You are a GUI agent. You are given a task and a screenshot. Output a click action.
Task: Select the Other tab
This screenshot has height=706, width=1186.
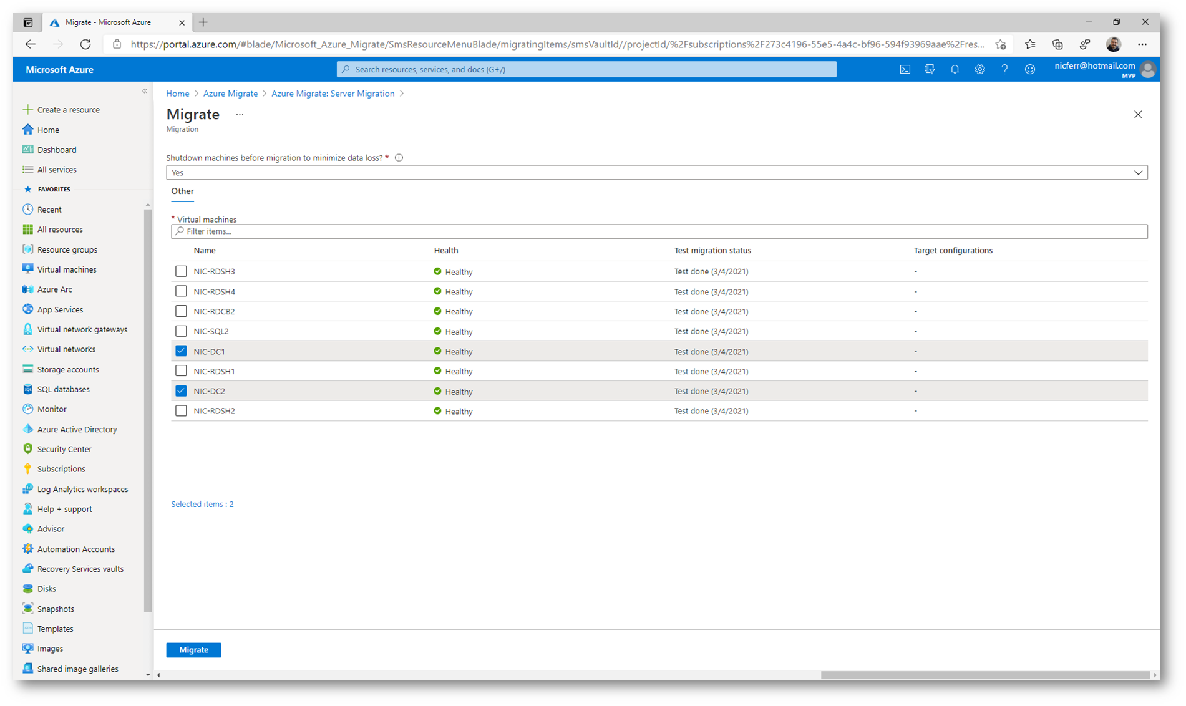182,191
